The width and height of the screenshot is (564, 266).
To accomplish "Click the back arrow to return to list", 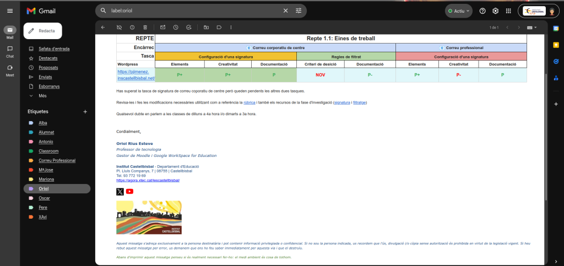I will click(102, 27).
